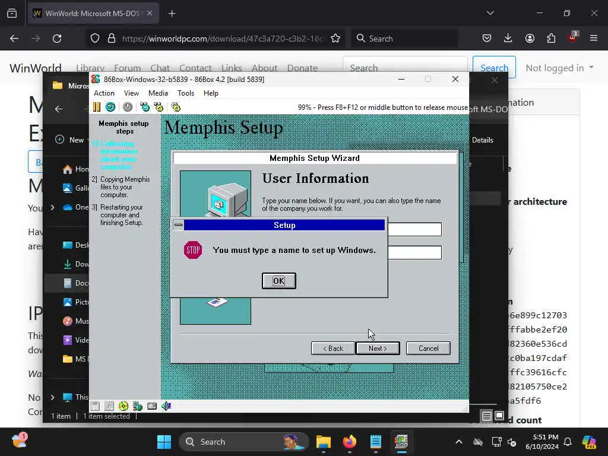This screenshot has width=608, height=456.
Task: Click the Firefox URL address bar
Action: pyautogui.click(x=222, y=39)
